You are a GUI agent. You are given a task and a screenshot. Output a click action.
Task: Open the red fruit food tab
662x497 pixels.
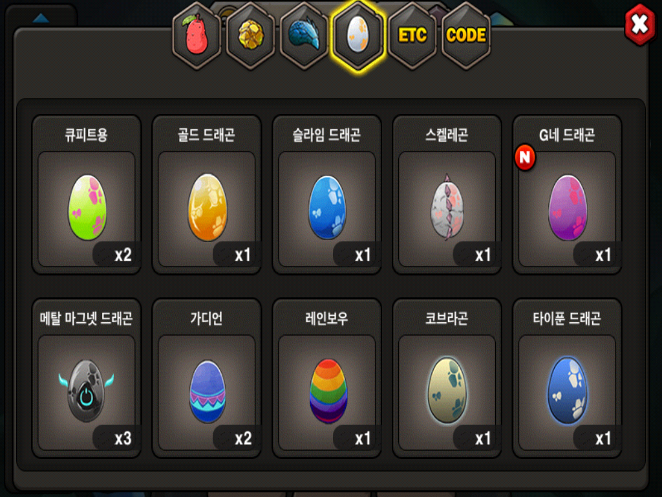[x=197, y=36]
